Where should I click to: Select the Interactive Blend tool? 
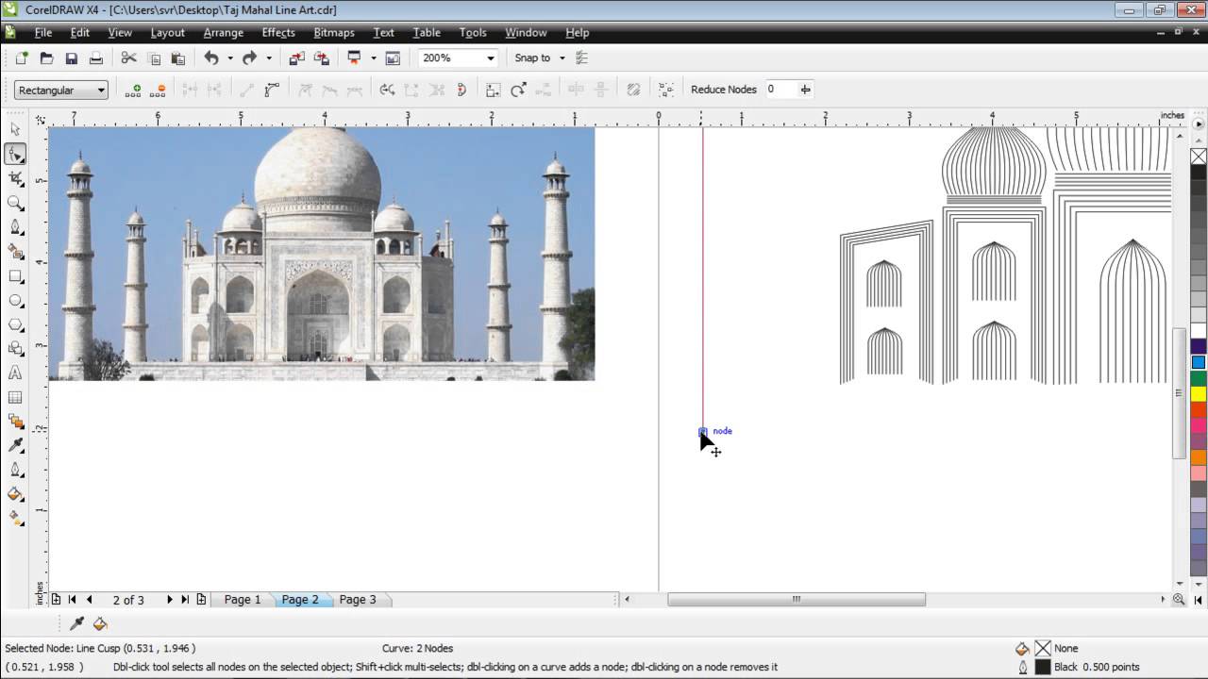pyautogui.click(x=15, y=422)
